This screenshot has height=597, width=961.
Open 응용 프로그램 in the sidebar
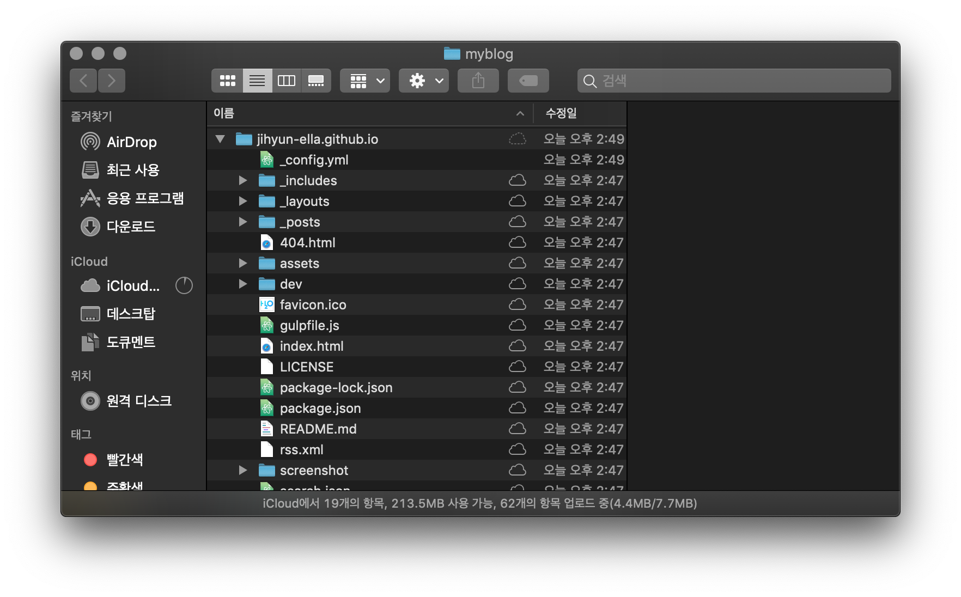[x=132, y=199]
